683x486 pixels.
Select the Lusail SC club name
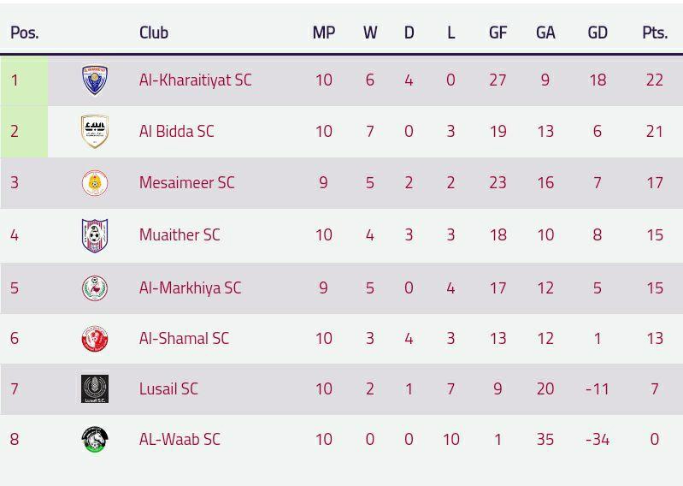(x=168, y=389)
